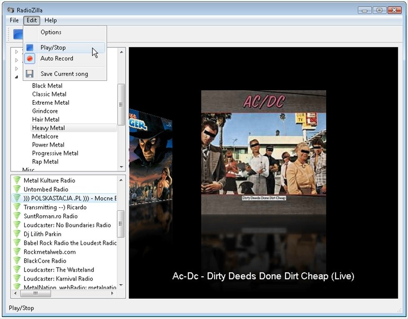Click the Ac-Dc Dirty Deeds song title
Image resolution: width=408 pixels, height=319 pixels.
point(263,276)
